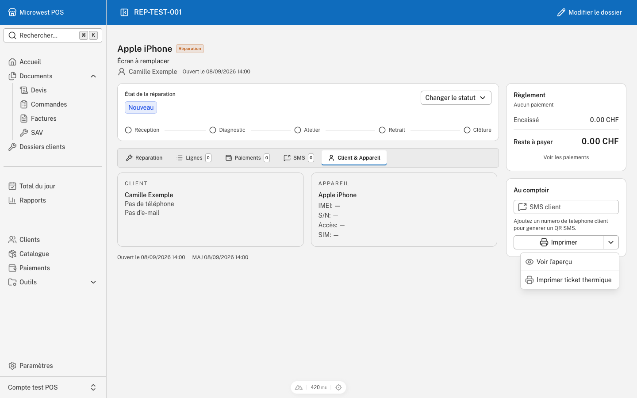
Task: Click the Accueil house icon
Action: 12,62
